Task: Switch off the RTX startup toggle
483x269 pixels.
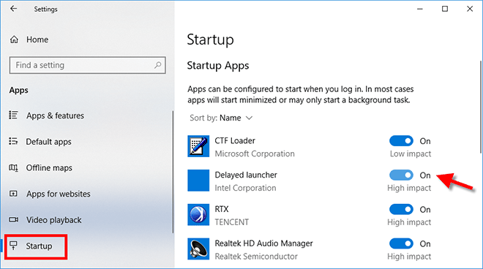Action: click(401, 209)
